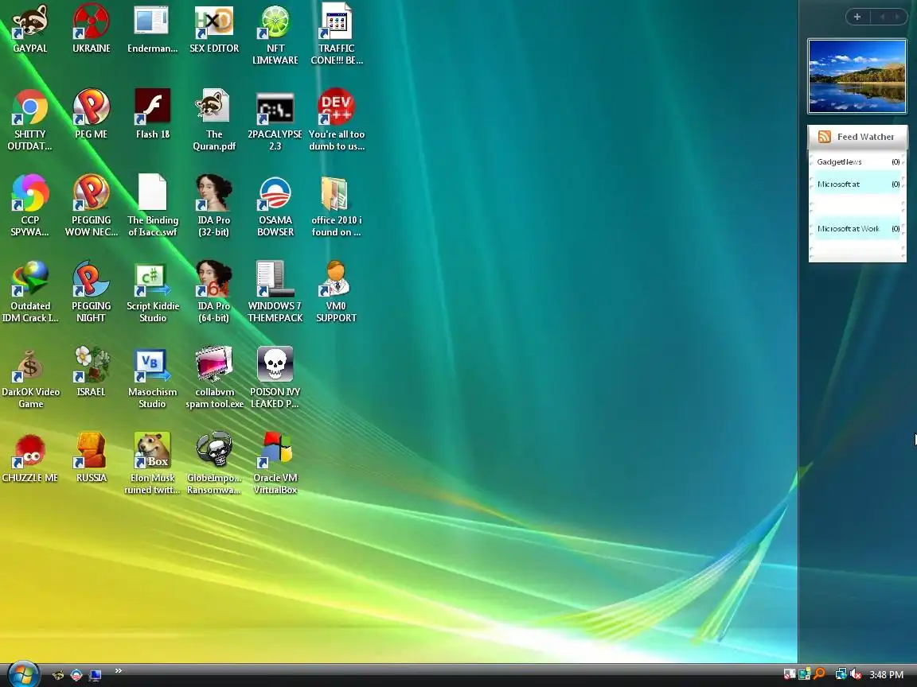The image size is (917, 687).
Task: Open the TRAFFIC CONE!!! BE... shortcut
Action: [336, 34]
